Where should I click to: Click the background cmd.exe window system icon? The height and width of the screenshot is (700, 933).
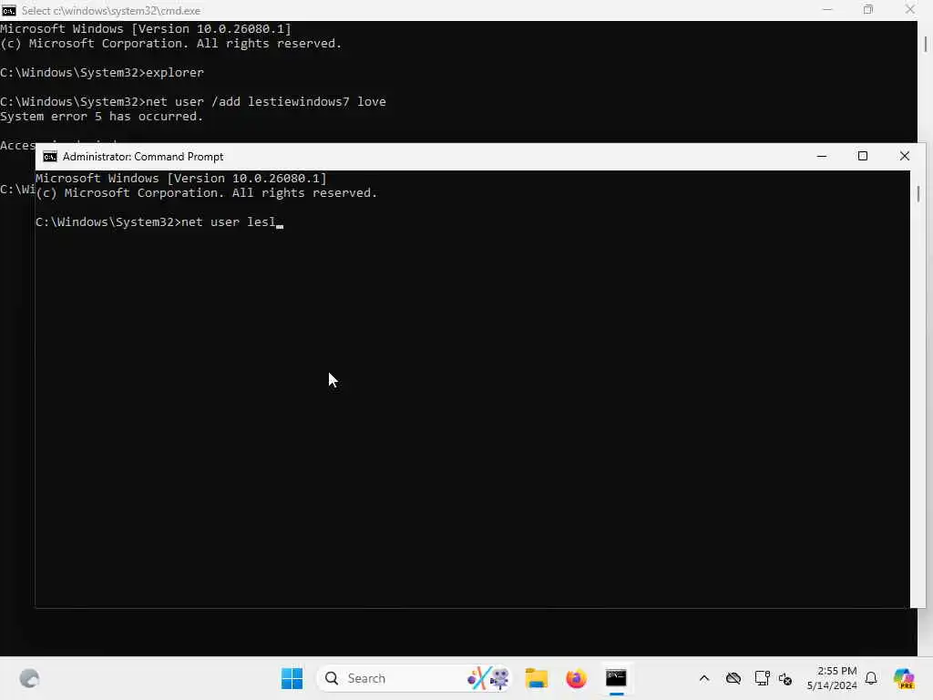click(x=9, y=10)
